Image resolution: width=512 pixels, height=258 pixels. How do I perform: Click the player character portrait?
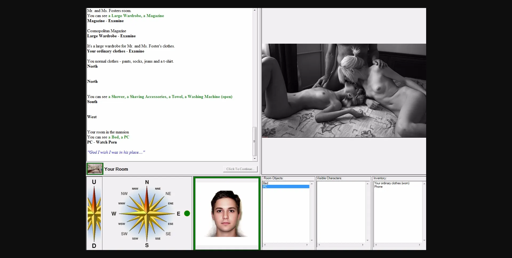(x=227, y=214)
